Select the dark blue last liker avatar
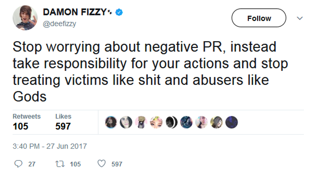 click(231, 122)
